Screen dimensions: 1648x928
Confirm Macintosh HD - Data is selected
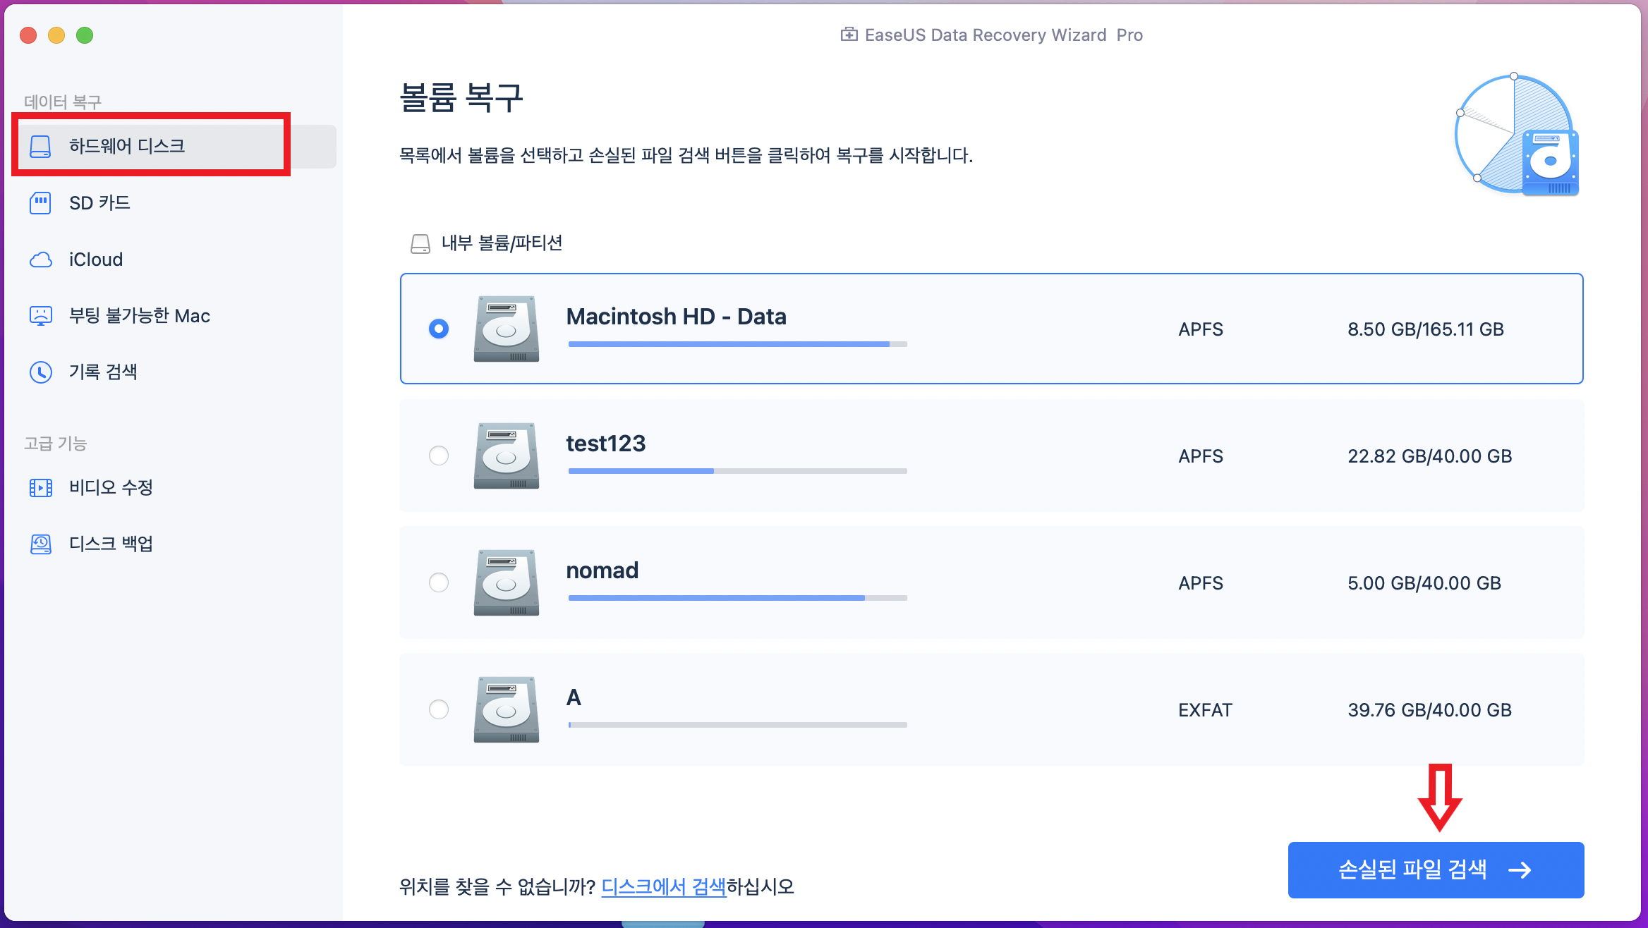pyautogui.click(x=438, y=329)
